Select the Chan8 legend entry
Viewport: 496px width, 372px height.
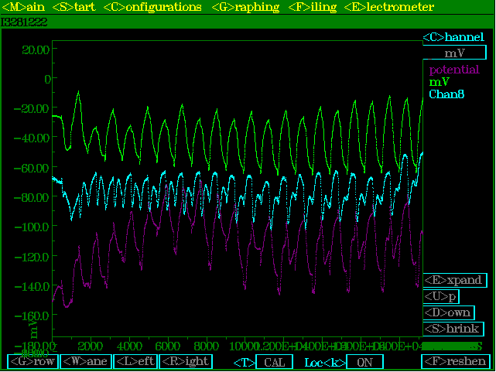click(446, 94)
